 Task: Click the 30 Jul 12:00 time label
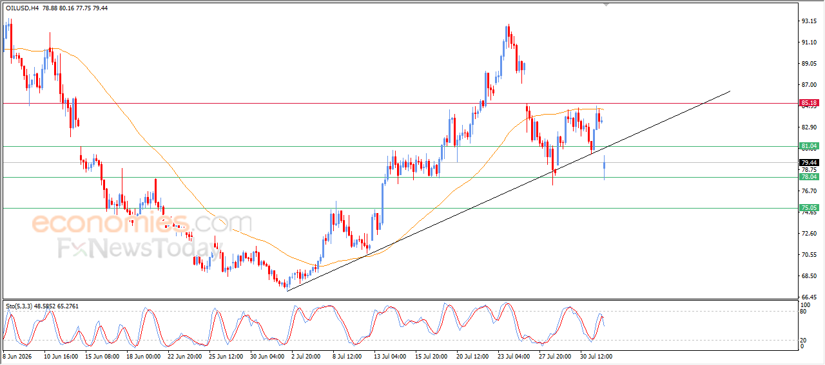click(596, 356)
